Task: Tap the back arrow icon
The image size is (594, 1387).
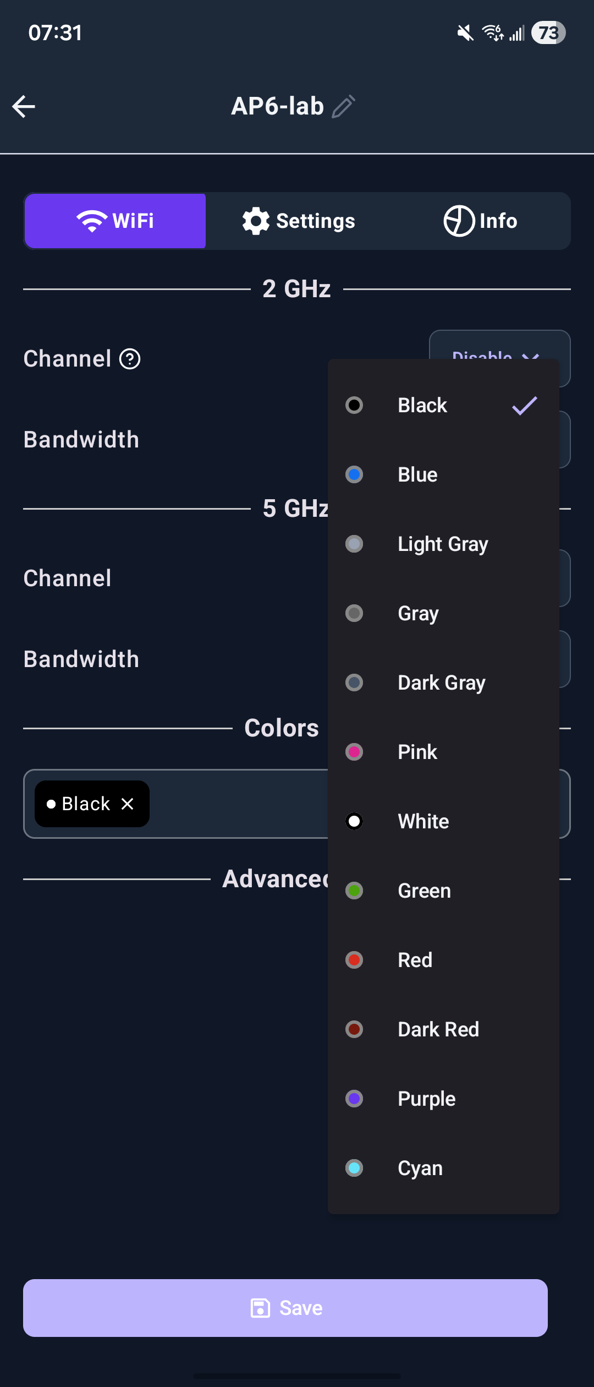Action: [x=24, y=106]
